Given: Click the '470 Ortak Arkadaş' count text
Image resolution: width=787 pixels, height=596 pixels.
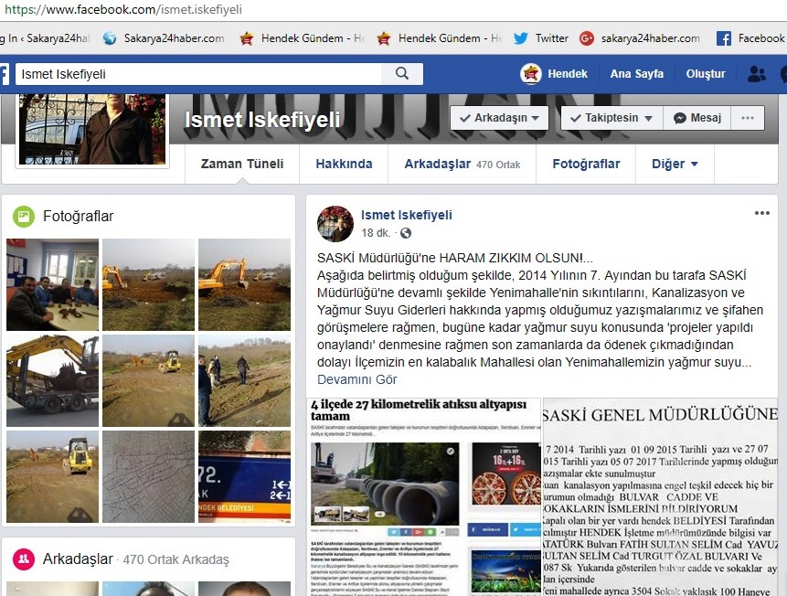Looking at the screenshot, I should [175, 559].
